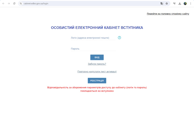Open Повторно надіслати лист активації link

pyautogui.click(x=97, y=71)
